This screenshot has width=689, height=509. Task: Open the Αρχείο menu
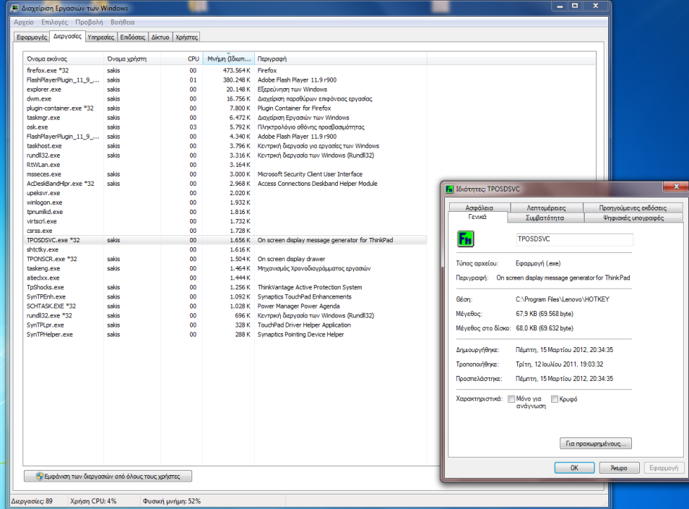[x=24, y=22]
